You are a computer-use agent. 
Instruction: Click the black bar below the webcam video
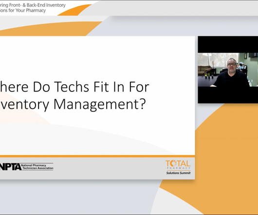[x=228, y=95]
